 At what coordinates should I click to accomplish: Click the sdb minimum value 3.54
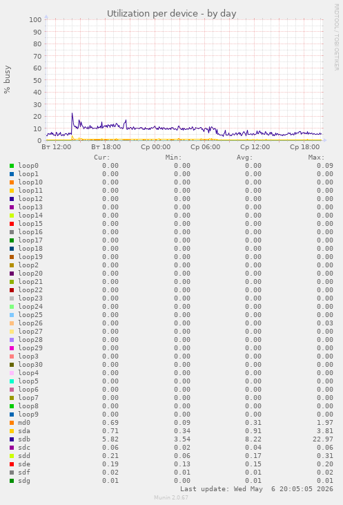pos(182,439)
